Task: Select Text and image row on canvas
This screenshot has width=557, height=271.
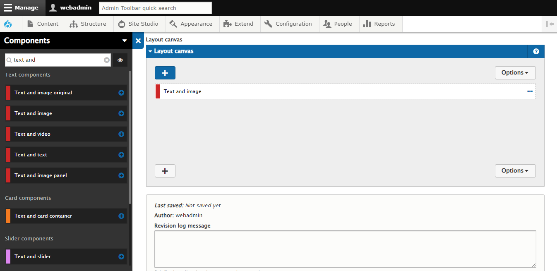Action: (345, 91)
